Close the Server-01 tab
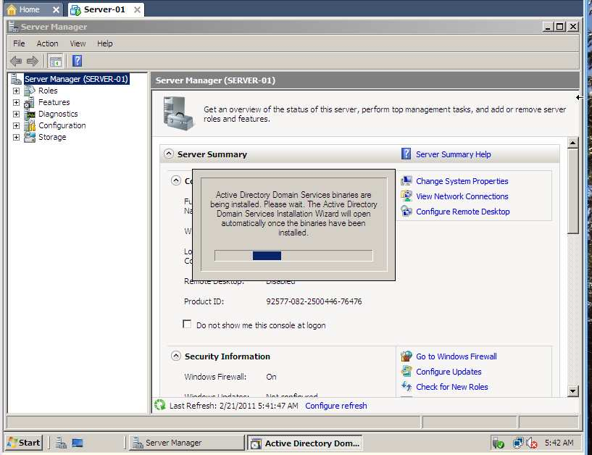The height and width of the screenshot is (455, 592). [x=138, y=10]
